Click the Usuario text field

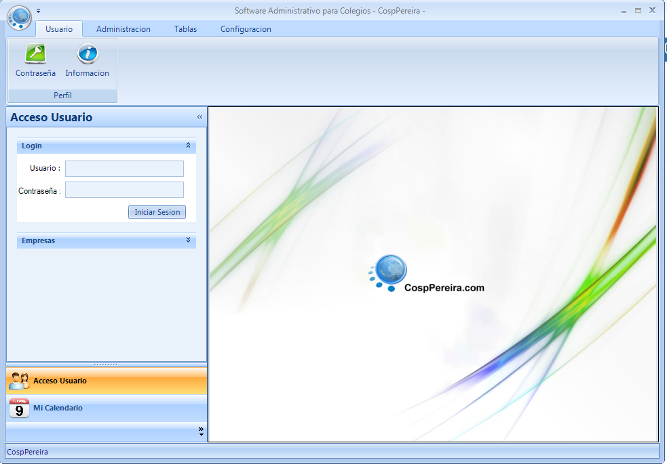124,169
